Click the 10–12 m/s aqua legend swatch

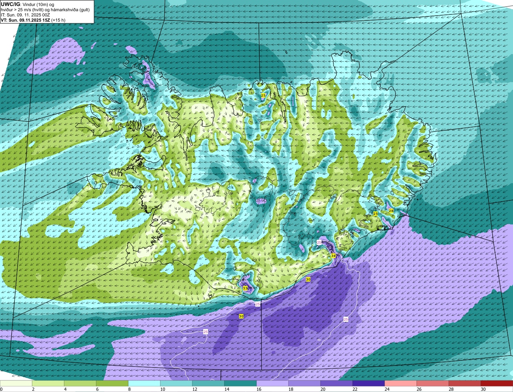tap(176, 384)
